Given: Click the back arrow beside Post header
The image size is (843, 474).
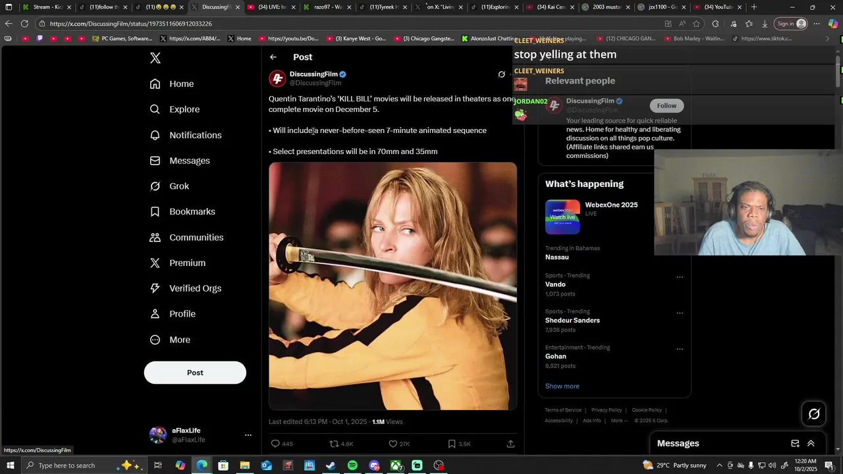Looking at the screenshot, I should tap(273, 57).
